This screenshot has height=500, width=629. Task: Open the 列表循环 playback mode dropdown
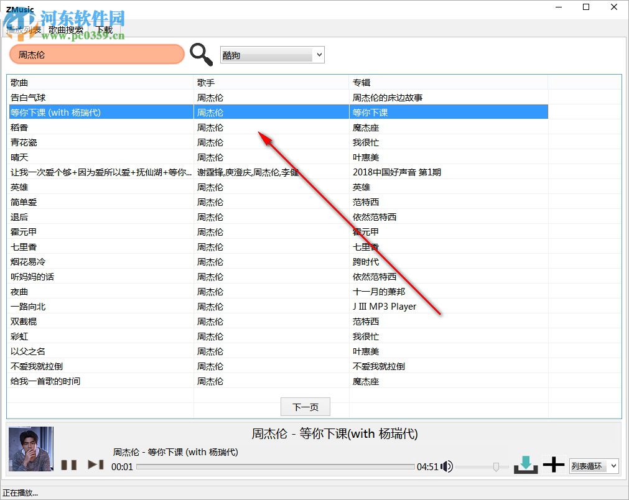(x=592, y=466)
